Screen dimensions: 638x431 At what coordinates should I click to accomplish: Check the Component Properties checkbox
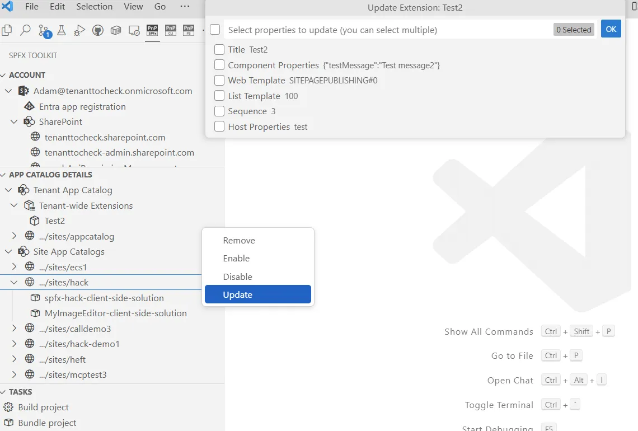tap(219, 65)
